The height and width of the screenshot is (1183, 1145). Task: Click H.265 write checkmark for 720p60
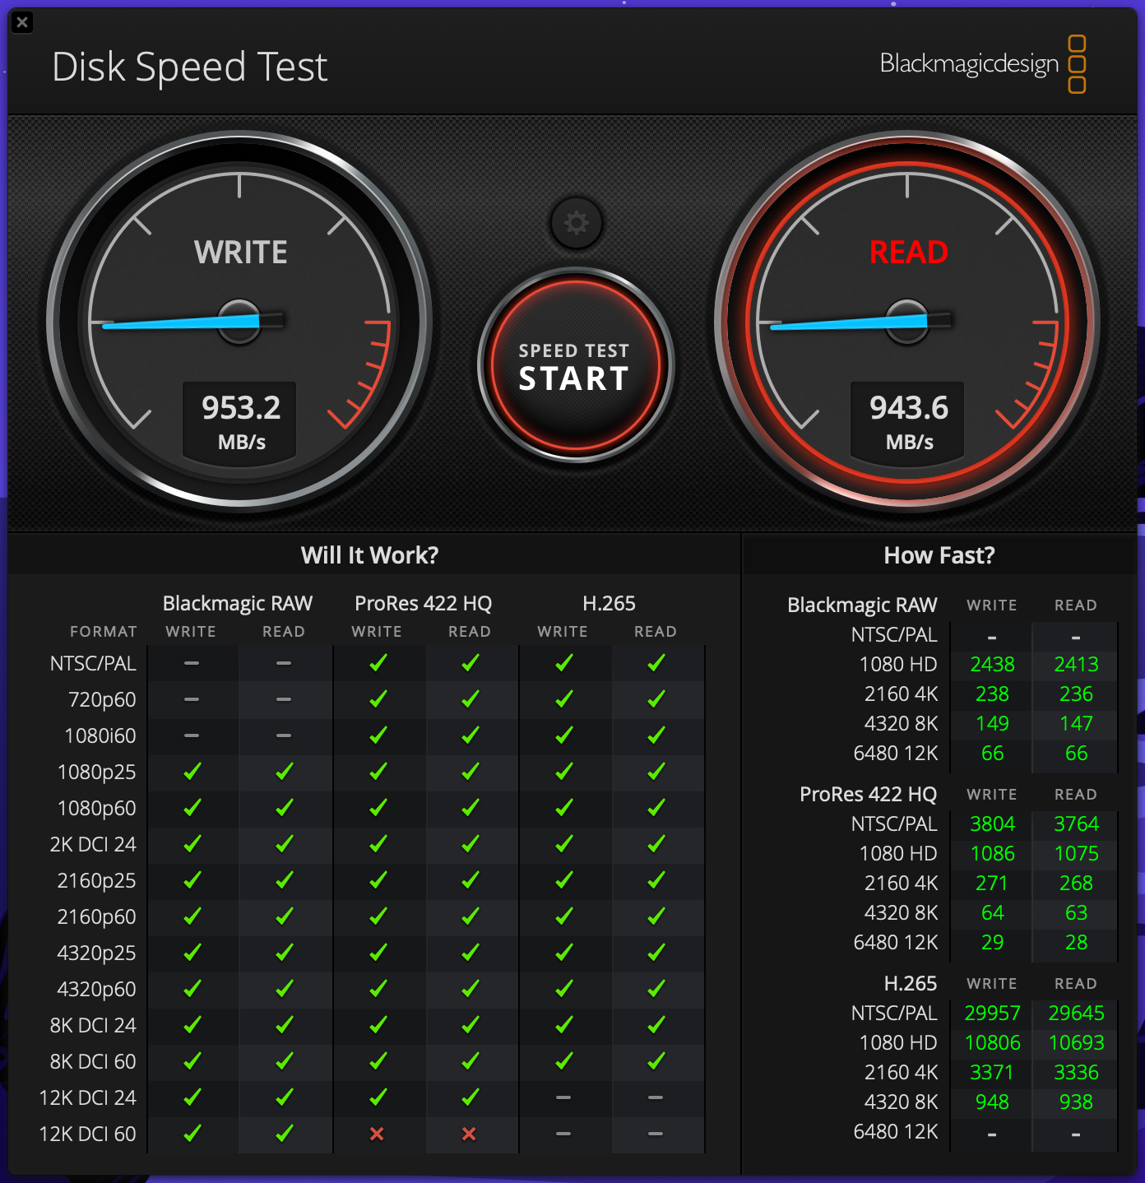[x=564, y=699]
